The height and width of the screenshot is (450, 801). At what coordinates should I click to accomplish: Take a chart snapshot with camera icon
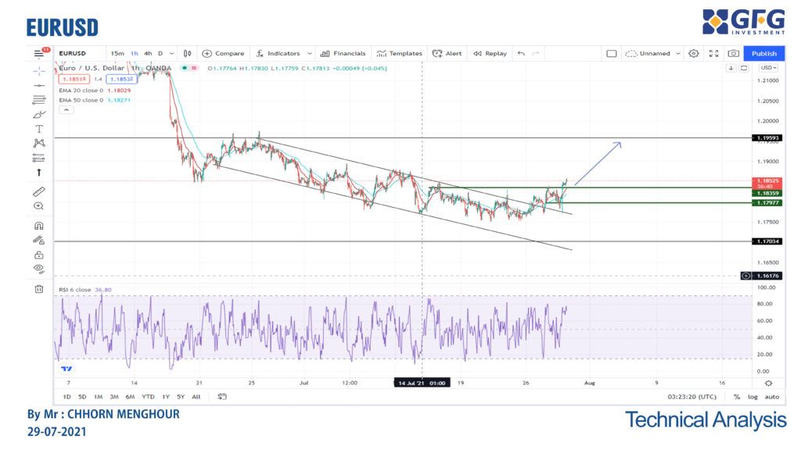pos(733,53)
